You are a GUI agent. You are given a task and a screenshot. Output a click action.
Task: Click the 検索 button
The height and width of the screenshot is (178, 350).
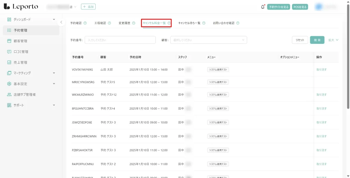pos(317,40)
